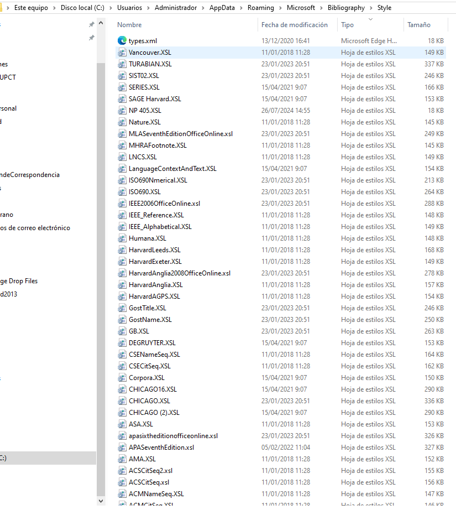456x515 pixels.
Task: Open the Tipo column filter dropdown arrow
Action: (x=371, y=19)
